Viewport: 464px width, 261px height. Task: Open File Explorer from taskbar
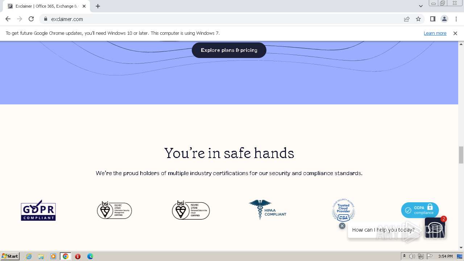41,256
